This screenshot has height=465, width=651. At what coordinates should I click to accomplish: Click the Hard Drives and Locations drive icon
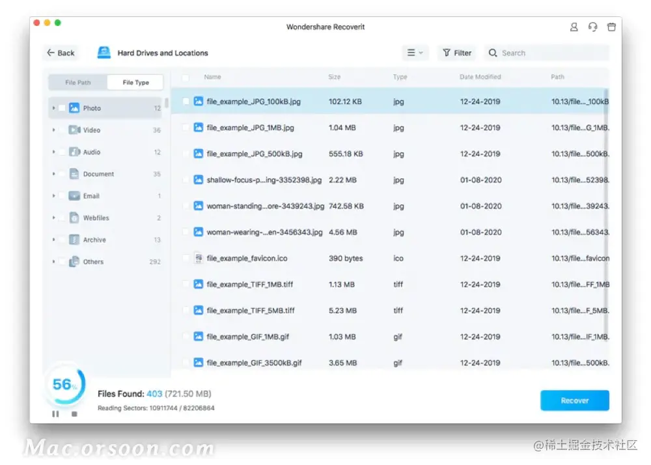(x=104, y=53)
